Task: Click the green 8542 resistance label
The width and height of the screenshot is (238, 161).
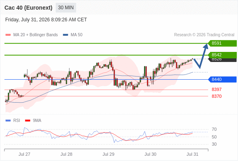Action: [x=222, y=55]
